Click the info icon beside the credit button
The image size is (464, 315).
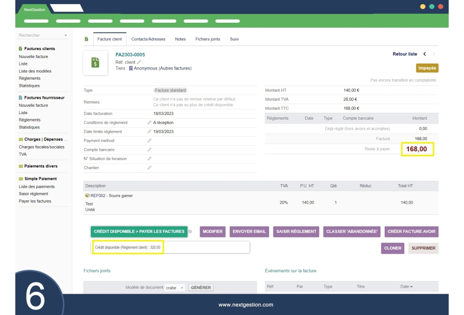[190, 231]
